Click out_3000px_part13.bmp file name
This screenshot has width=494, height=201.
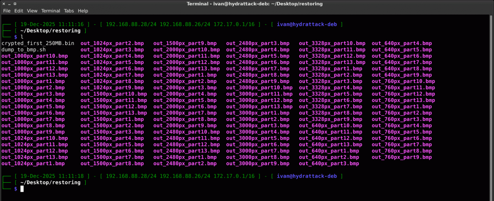point(259,107)
